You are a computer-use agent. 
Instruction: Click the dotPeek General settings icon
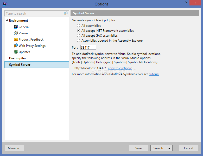pyautogui.click(x=16, y=27)
